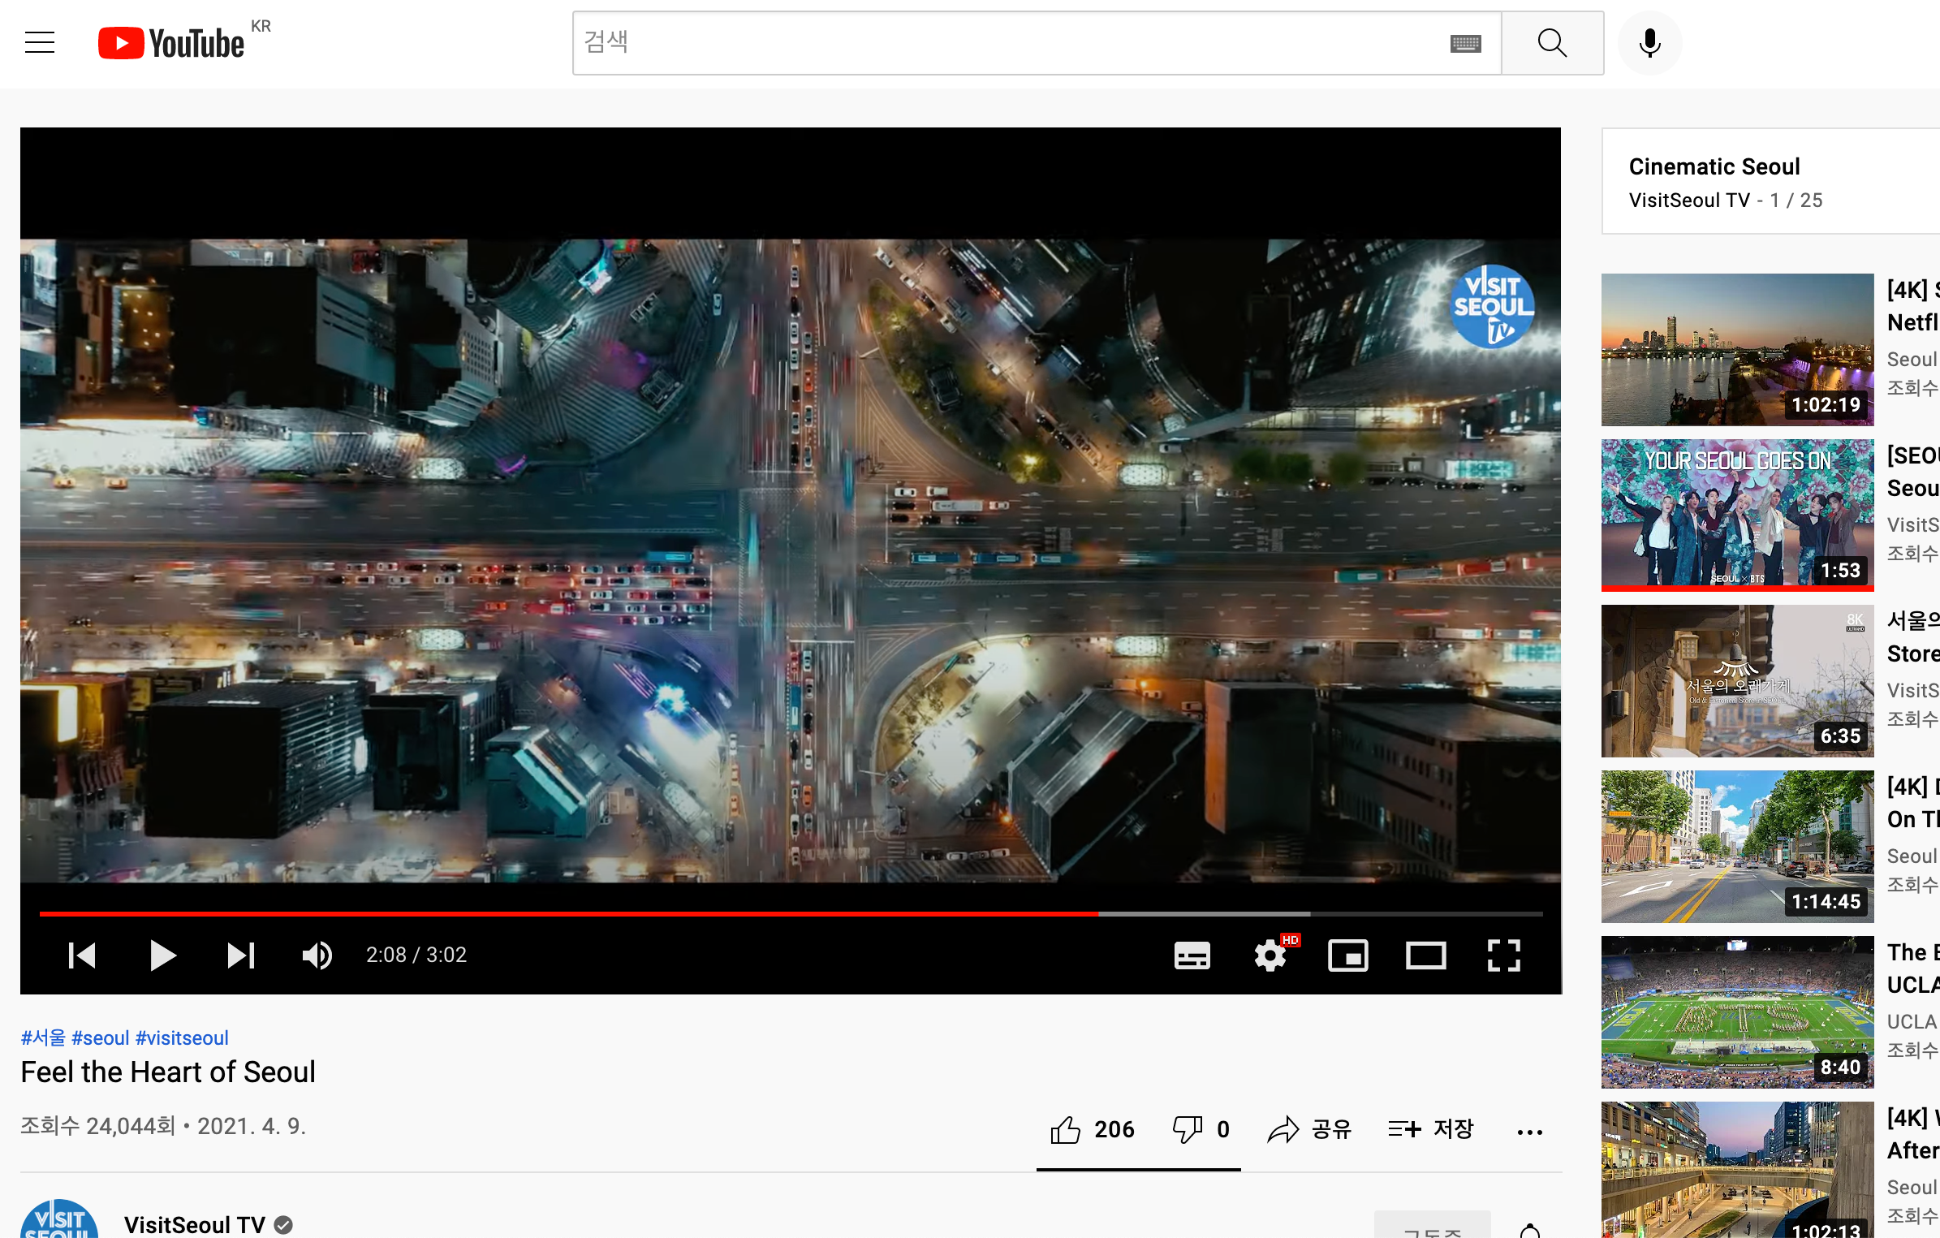
Task: Open the hamburger guide menu
Action: [40, 42]
